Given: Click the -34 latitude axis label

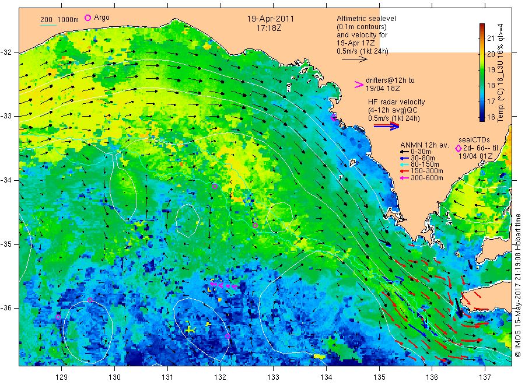Looking at the screenshot, I should [6, 180].
